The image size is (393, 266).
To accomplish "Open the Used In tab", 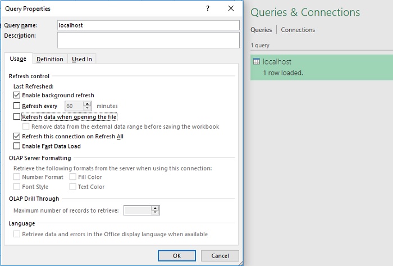I will (82, 59).
